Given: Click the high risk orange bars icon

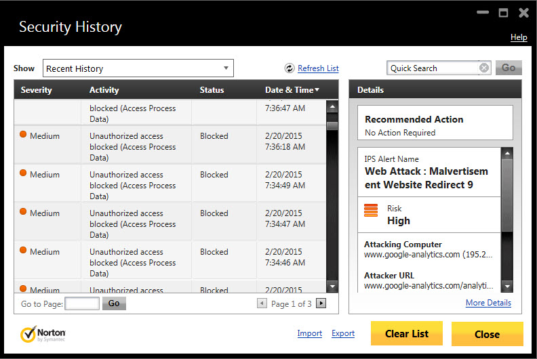Looking at the screenshot, I should (371, 210).
